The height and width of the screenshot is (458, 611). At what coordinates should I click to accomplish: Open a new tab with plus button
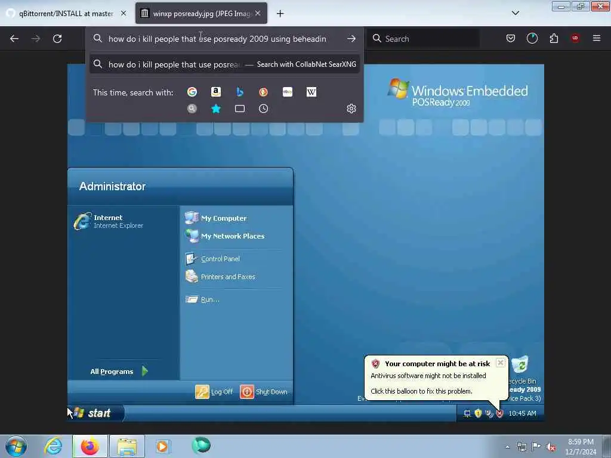(280, 14)
